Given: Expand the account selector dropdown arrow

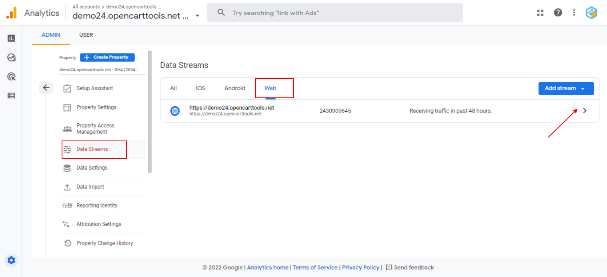Looking at the screenshot, I should [x=197, y=16].
